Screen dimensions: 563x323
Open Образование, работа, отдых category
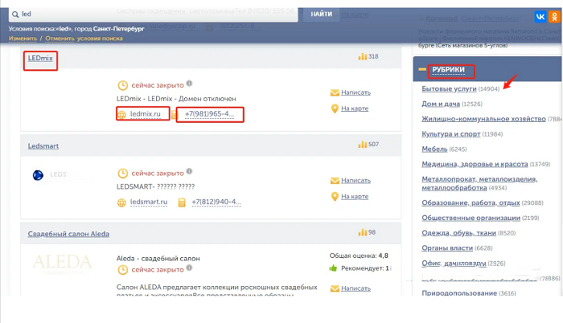(471, 202)
